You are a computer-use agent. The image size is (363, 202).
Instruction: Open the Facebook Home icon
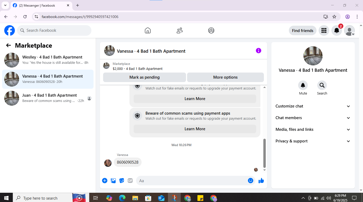pos(148,30)
